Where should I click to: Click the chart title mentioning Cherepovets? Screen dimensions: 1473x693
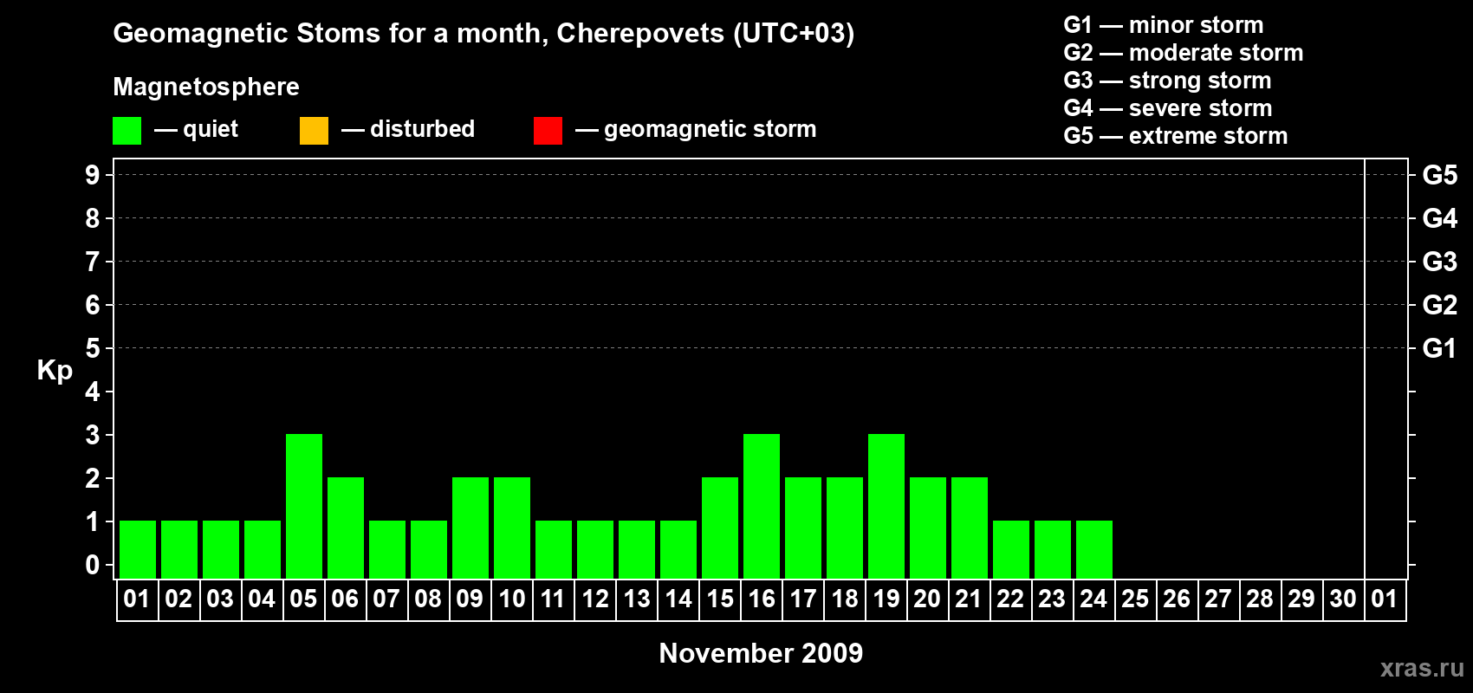(x=483, y=34)
